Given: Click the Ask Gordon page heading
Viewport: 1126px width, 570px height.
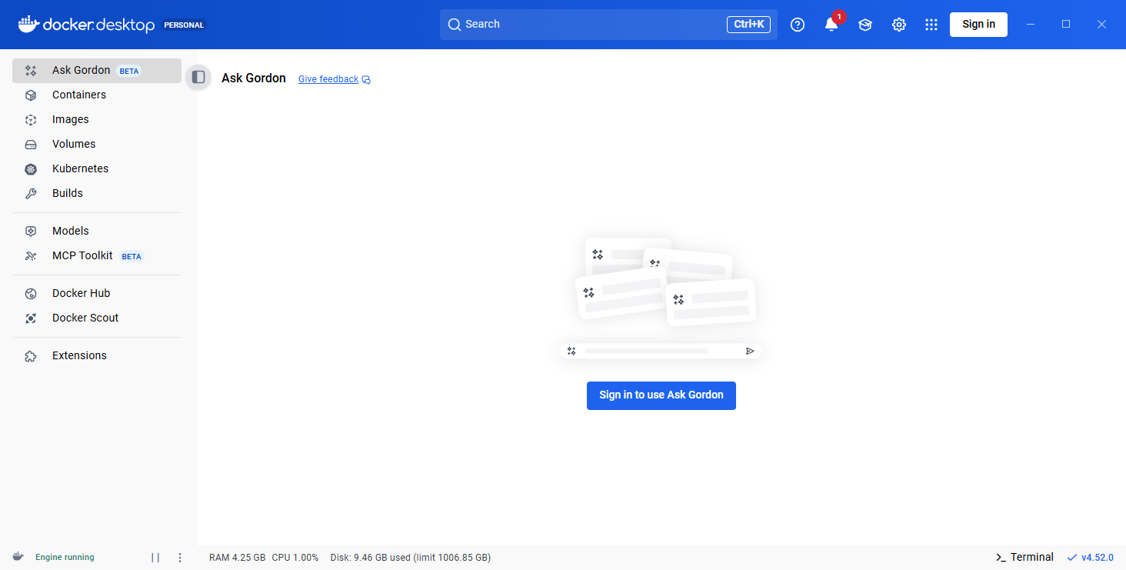Looking at the screenshot, I should click(x=254, y=78).
